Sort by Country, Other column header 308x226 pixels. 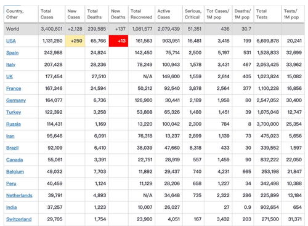(21, 14)
